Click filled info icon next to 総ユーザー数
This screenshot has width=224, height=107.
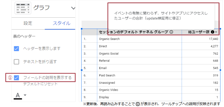[x=212, y=32]
